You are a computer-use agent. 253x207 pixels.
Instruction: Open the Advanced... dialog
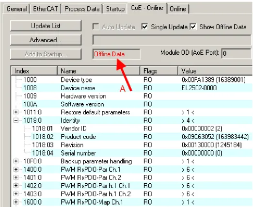pos(46,40)
